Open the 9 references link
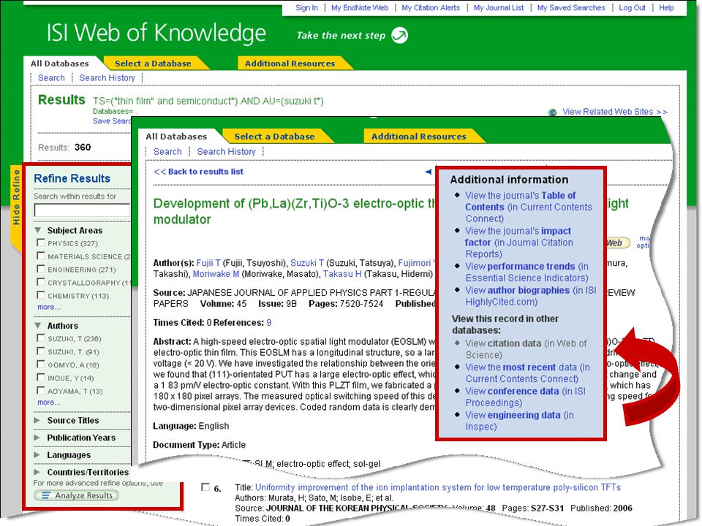The image size is (702, 526). coord(268,323)
